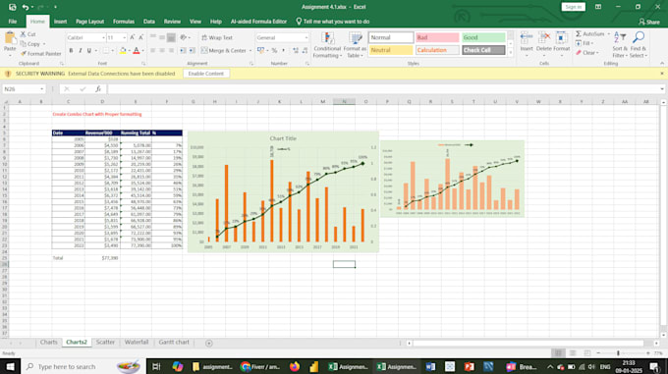Switch to the Waterfall sheet
Screen dimensions: 668x374
click(137, 342)
